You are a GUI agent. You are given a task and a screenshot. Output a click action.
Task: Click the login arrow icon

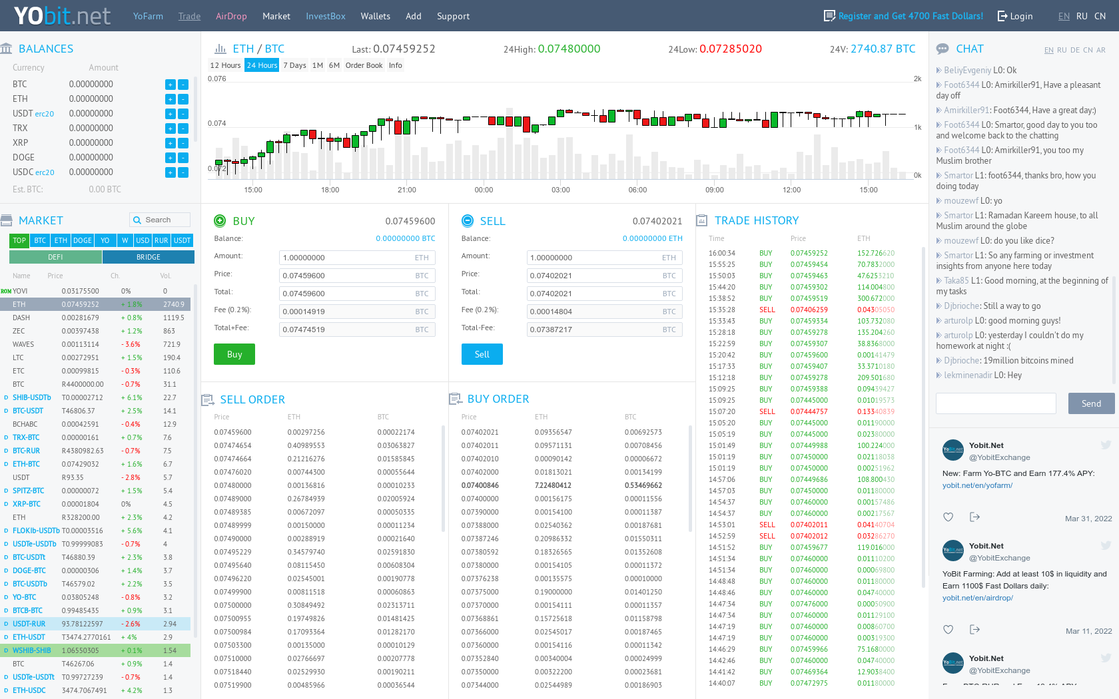pos(1002,16)
